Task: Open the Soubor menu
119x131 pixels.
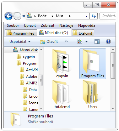Action: tap(13, 26)
